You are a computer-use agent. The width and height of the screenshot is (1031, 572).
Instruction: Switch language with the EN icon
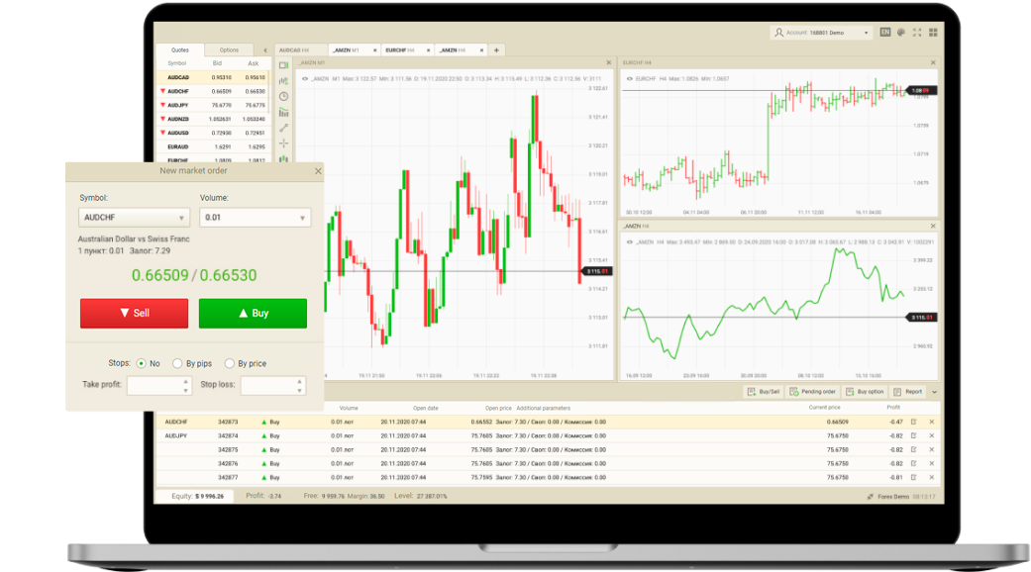point(885,33)
